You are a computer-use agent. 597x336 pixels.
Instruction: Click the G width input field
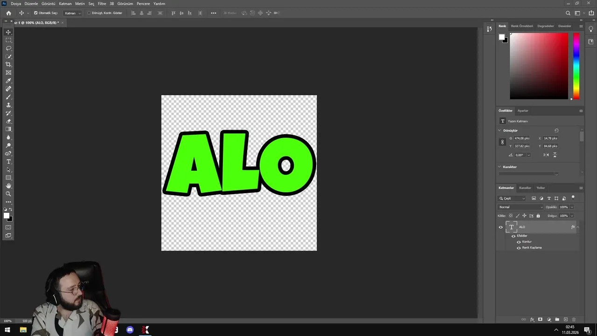(x=522, y=139)
